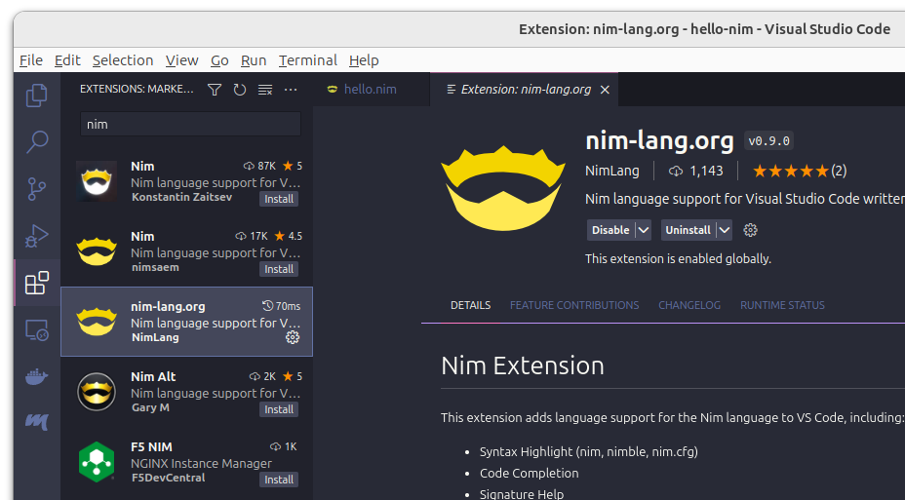Click the Extensions activity bar icon

[37, 283]
